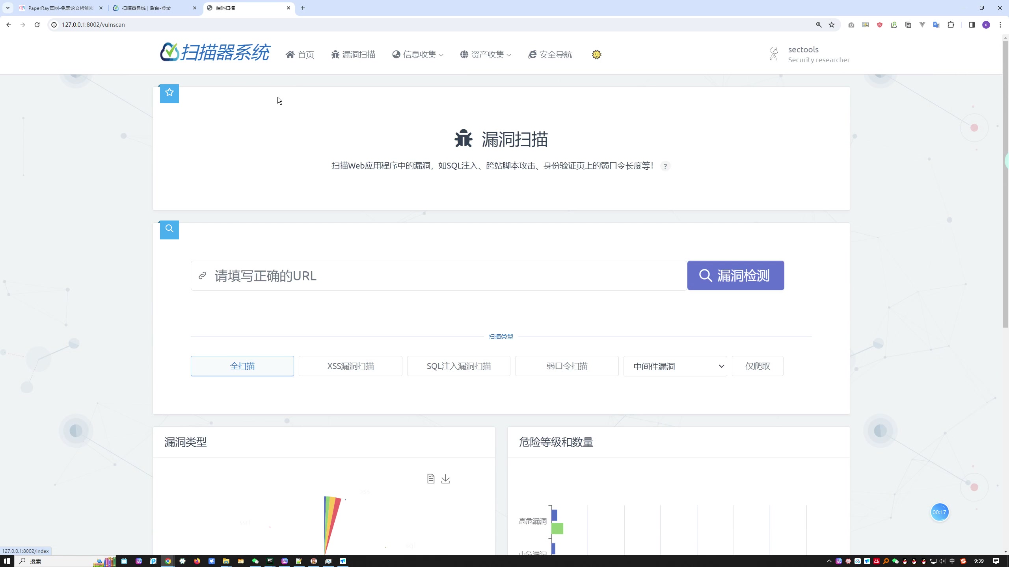The height and width of the screenshot is (567, 1009).
Task: Open the 安全导航 nav link
Action: pyautogui.click(x=550, y=54)
